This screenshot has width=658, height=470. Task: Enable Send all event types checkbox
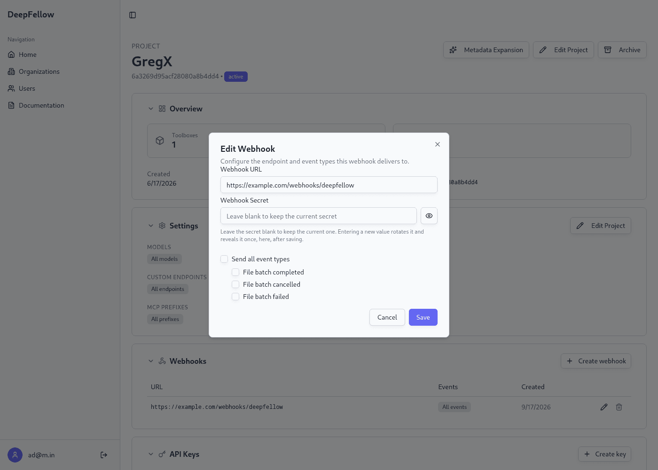click(x=224, y=259)
